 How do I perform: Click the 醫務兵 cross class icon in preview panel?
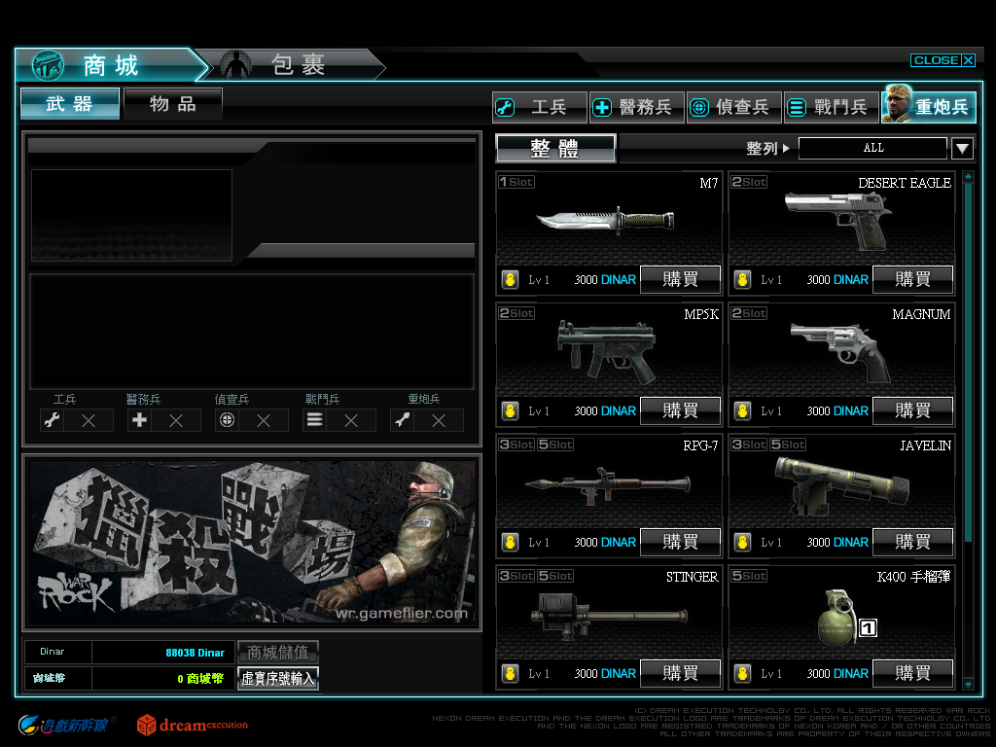139,420
